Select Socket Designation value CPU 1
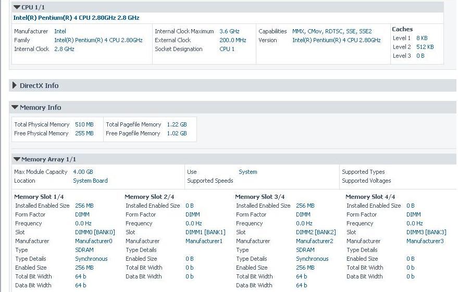The height and width of the screenshot is (292, 458). [227, 49]
